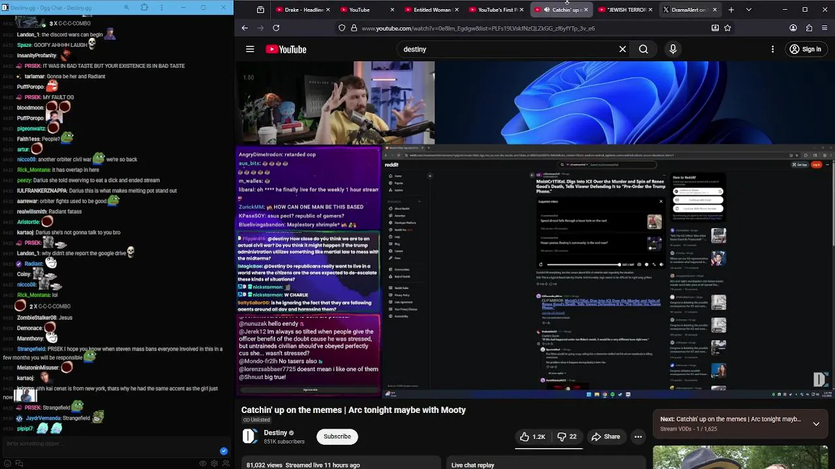Click the Live chat replay header

(472, 465)
